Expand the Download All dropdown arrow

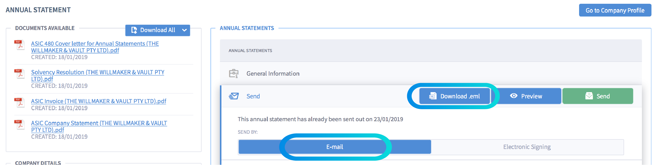184,30
